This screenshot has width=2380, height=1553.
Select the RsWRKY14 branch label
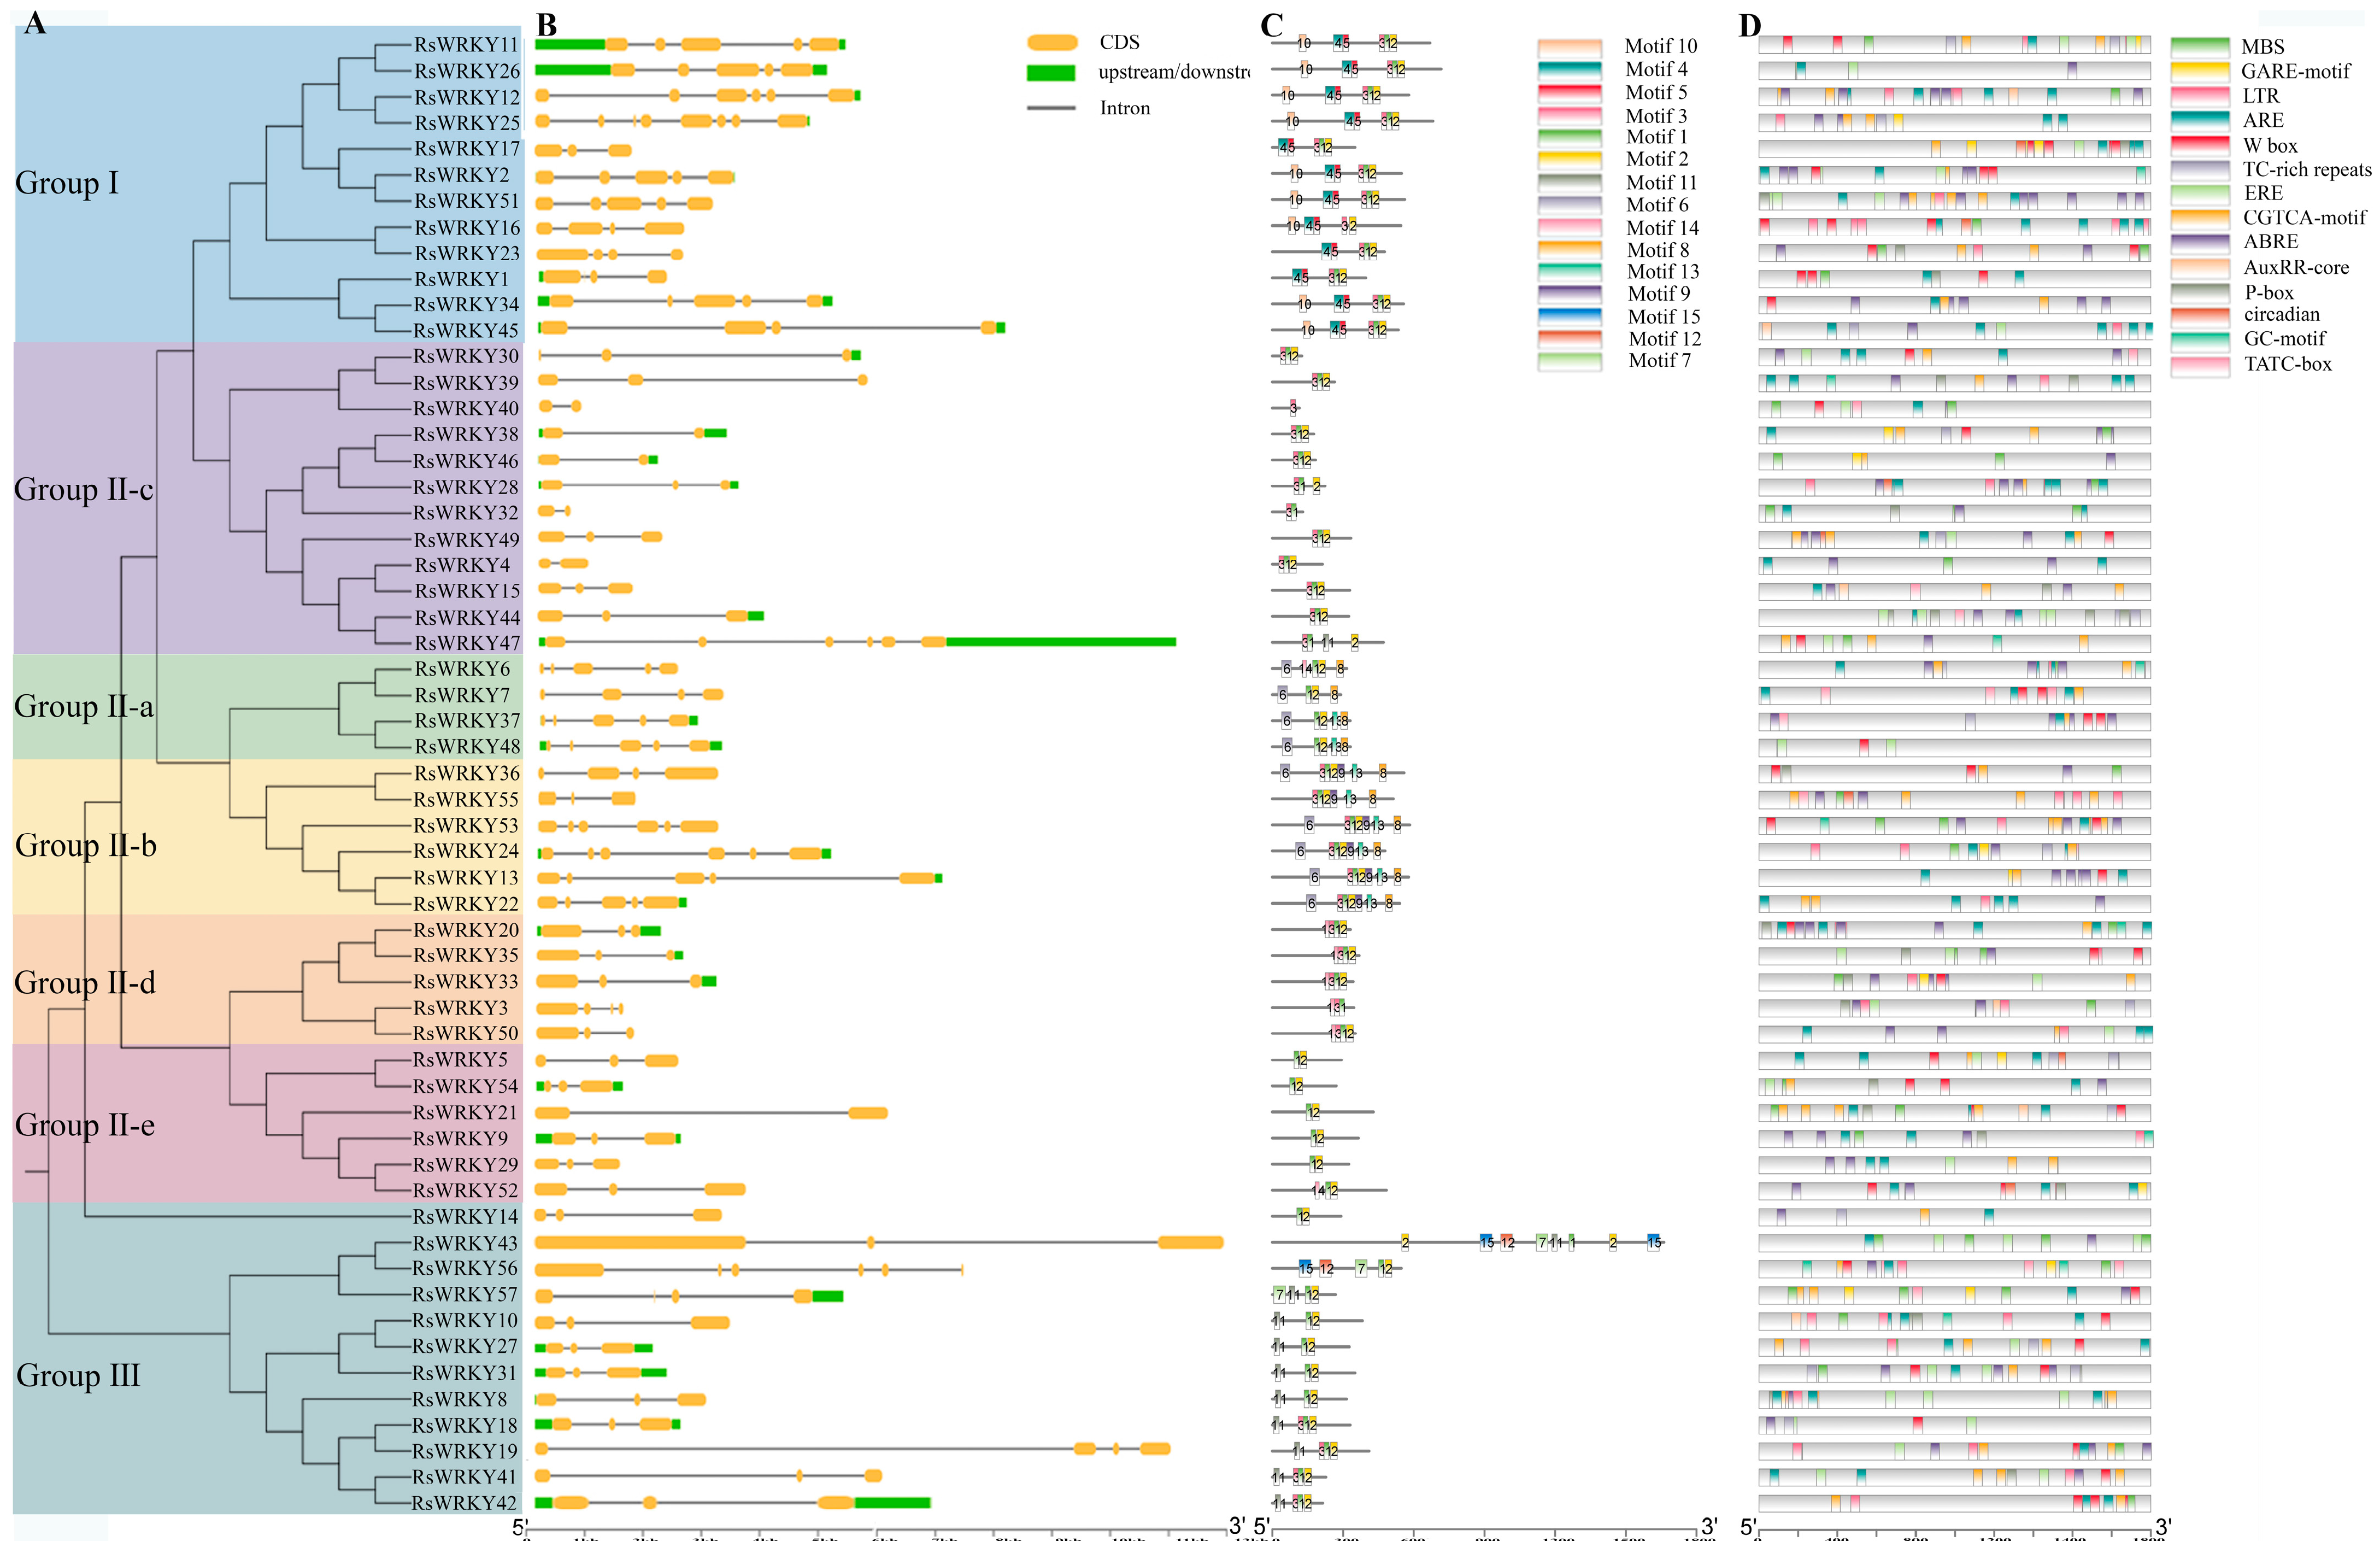pos(465,1217)
